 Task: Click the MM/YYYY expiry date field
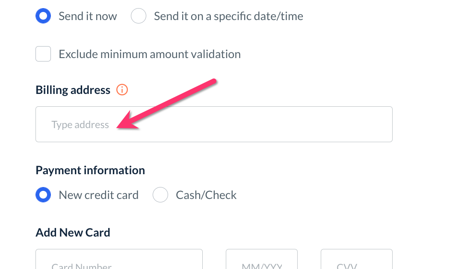(x=261, y=260)
